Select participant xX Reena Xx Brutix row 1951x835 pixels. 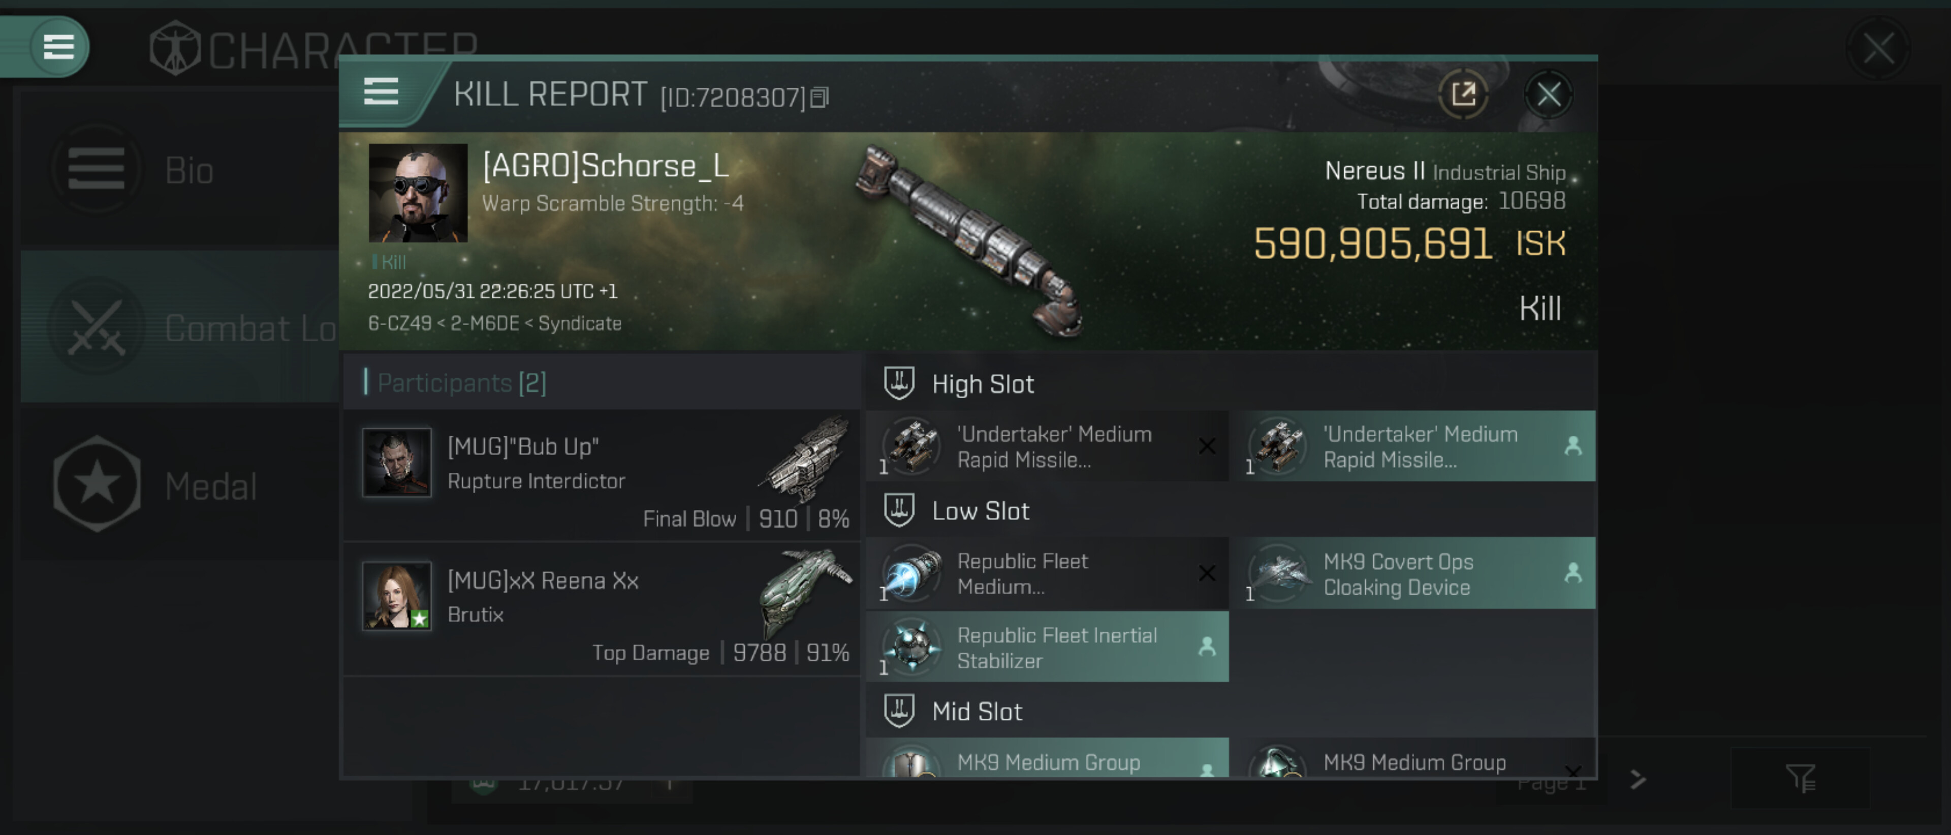[602, 609]
